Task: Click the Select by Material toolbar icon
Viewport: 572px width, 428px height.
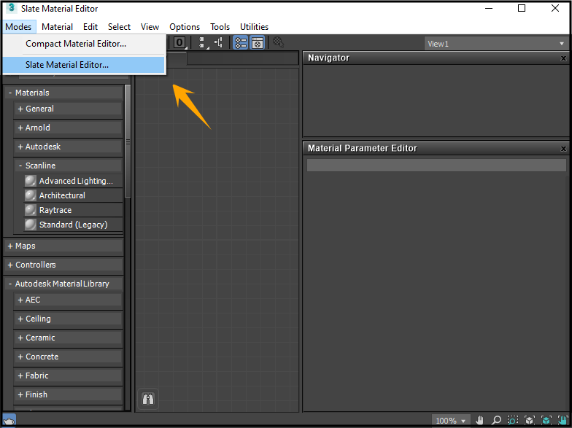Action: pyautogui.click(x=279, y=42)
